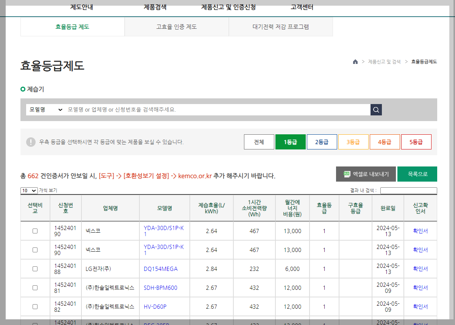Filter products by 5등급
This screenshot has height=325, width=455.
(x=416, y=142)
